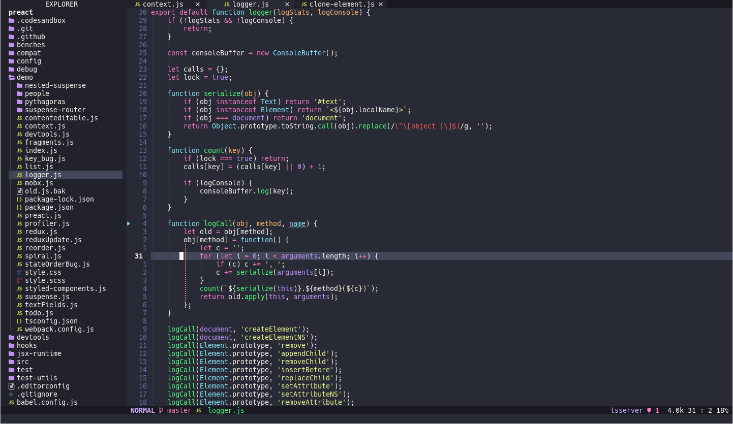Click the devtools folder icon
This screenshot has width=733, height=424.
tap(12, 337)
